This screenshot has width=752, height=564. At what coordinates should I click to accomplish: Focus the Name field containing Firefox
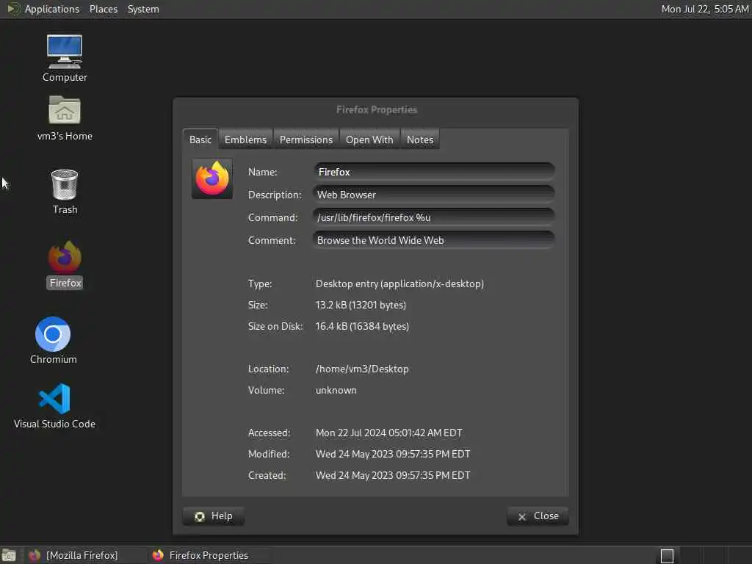click(434, 172)
